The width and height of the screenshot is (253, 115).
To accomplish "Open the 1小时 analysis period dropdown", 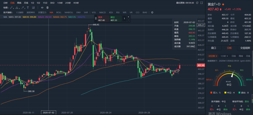I will tap(224, 56).
